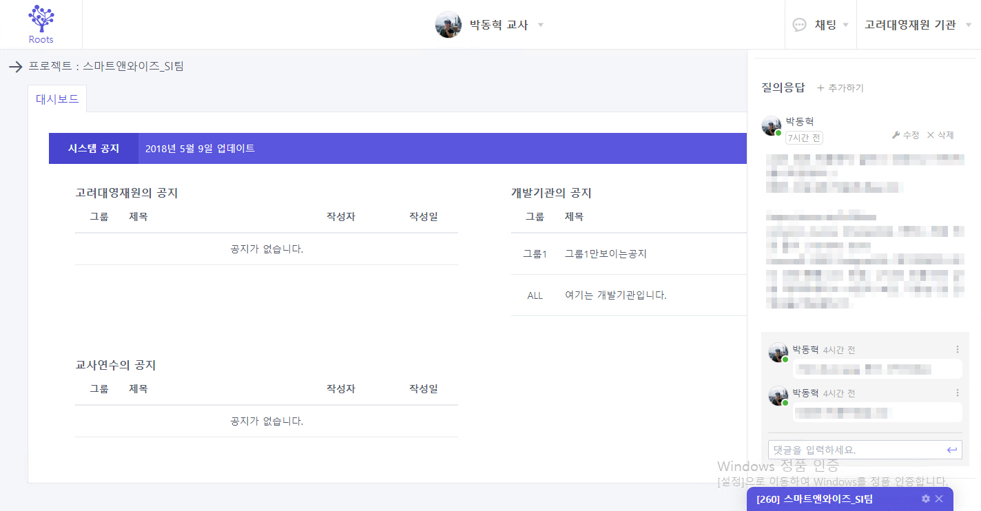Open the chat bubble icon
981x511 pixels.
800,25
